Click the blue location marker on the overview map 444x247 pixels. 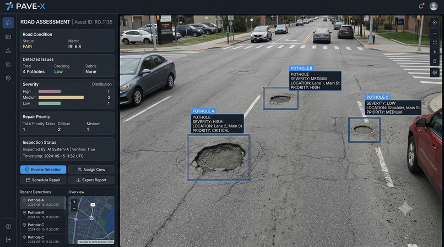pyautogui.click(x=91, y=218)
